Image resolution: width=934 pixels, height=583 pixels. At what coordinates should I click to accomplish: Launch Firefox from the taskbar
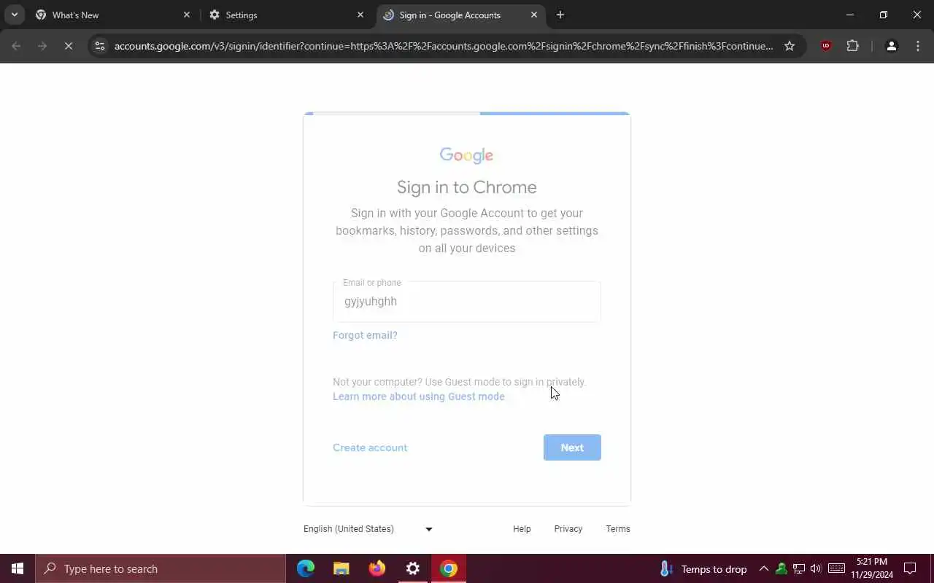click(377, 568)
